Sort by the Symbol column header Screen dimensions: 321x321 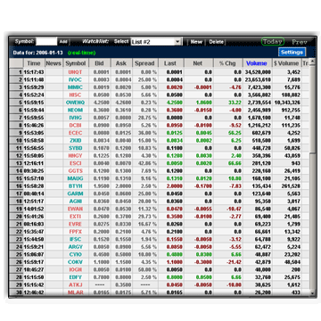[76, 63]
